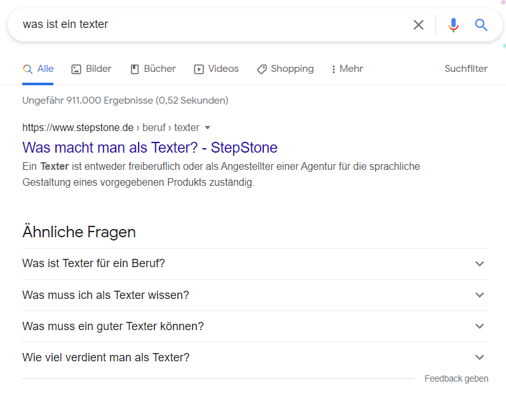Start voice search with microphone icon

coord(453,25)
